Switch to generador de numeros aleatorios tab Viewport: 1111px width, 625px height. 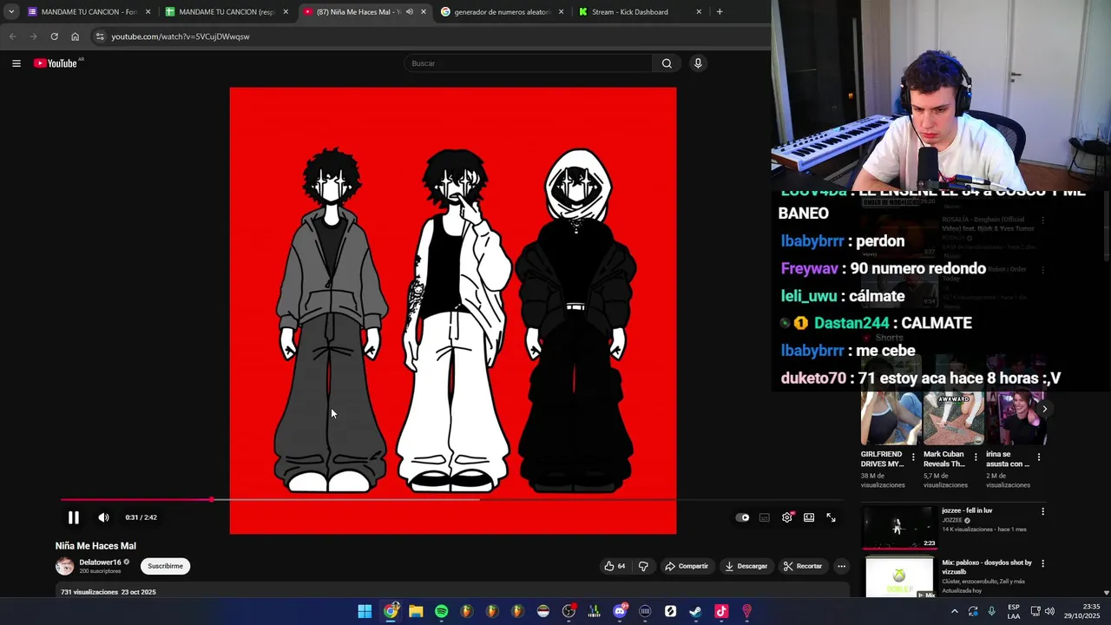502,12
